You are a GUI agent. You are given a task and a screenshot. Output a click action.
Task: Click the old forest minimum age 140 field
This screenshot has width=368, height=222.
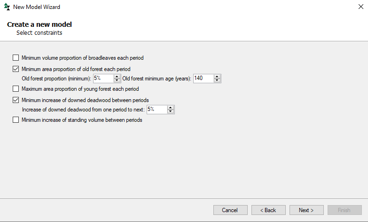tap(204, 79)
